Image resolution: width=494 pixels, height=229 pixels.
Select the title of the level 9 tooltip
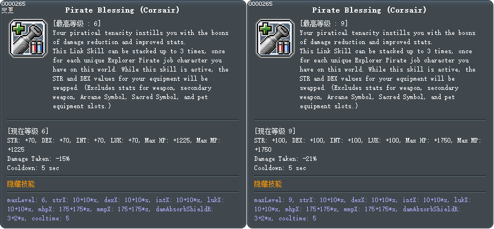pyautogui.click(x=369, y=10)
